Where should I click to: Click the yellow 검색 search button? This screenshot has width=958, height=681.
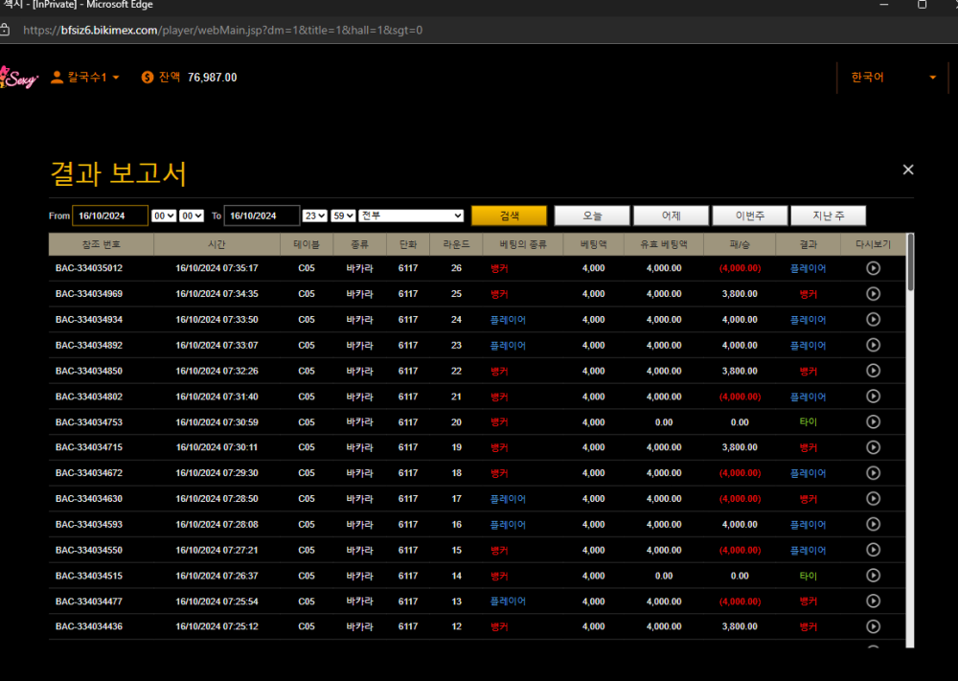pyautogui.click(x=509, y=216)
